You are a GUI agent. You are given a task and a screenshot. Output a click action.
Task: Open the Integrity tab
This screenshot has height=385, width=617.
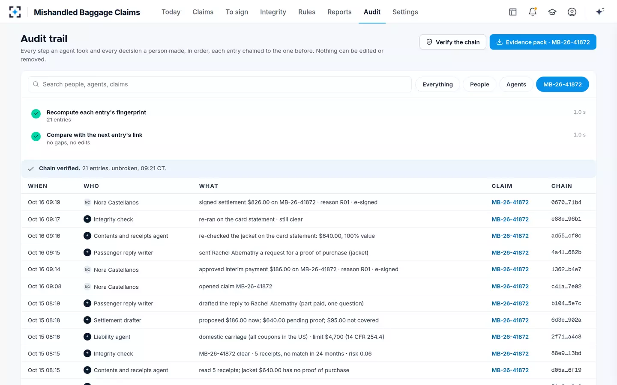coord(273,12)
